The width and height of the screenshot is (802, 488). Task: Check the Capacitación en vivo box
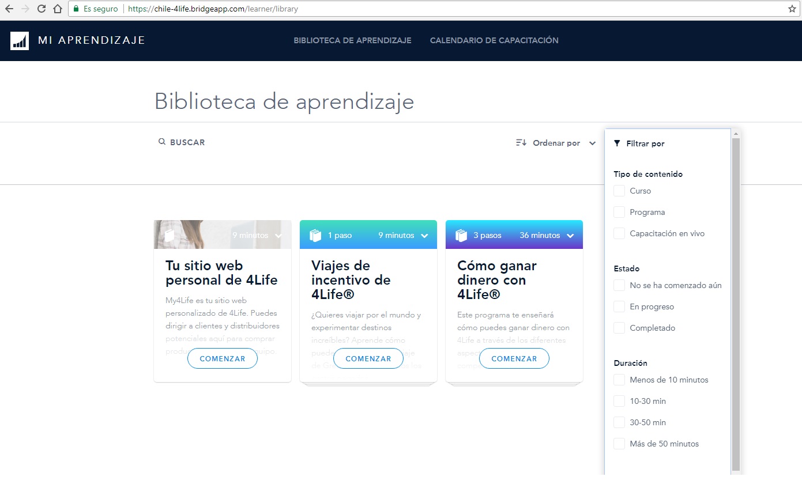pyautogui.click(x=619, y=233)
